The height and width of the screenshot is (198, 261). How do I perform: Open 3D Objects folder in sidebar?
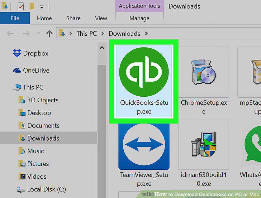pyautogui.click(x=38, y=100)
